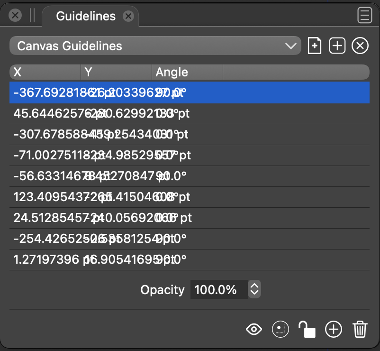Delete selected guideline with trash icon
The height and width of the screenshot is (351, 380).
[360, 329]
